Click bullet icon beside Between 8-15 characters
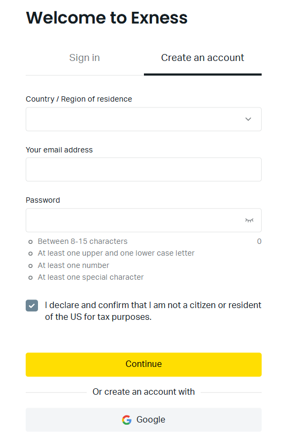Viewport: 290px width, 445px height. click(x=30, y=242)
